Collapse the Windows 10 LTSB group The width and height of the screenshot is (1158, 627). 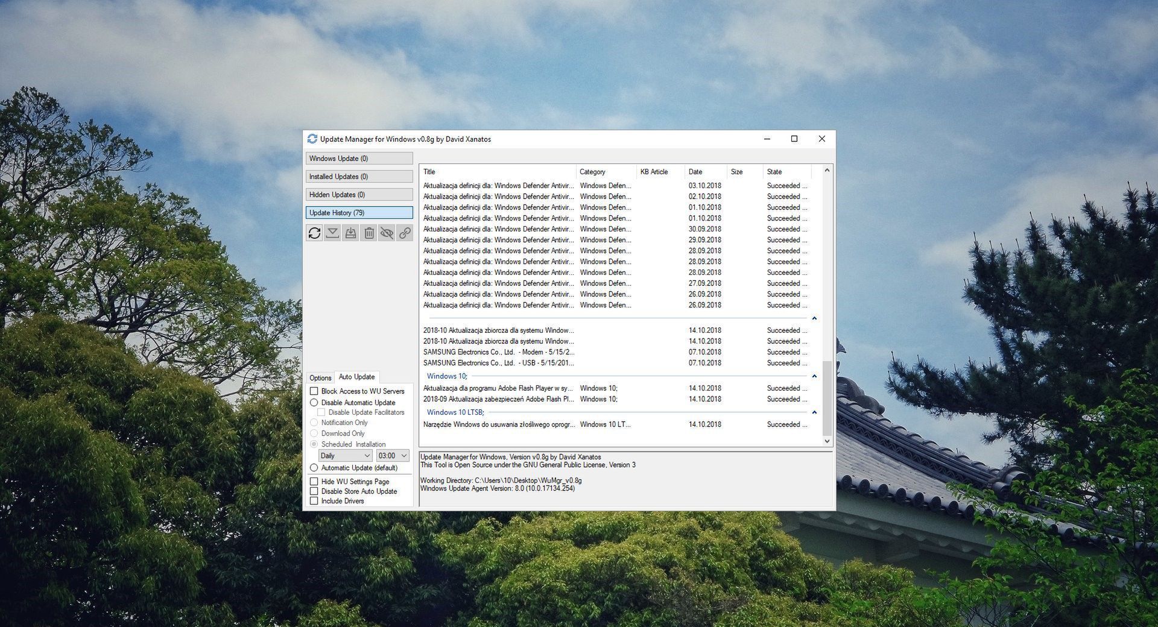[814, 412]
